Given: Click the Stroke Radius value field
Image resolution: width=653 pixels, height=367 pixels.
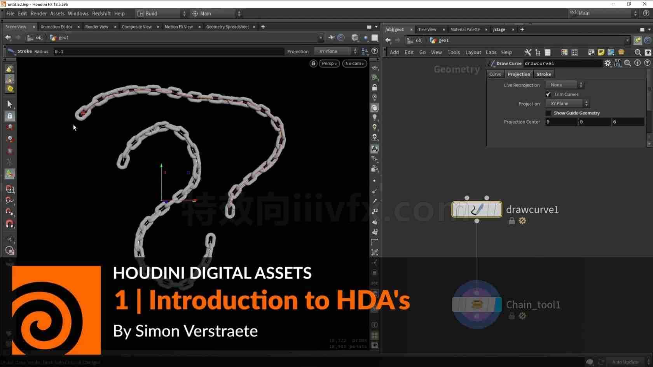Looking at the screenshot, I should pos(168,51).
